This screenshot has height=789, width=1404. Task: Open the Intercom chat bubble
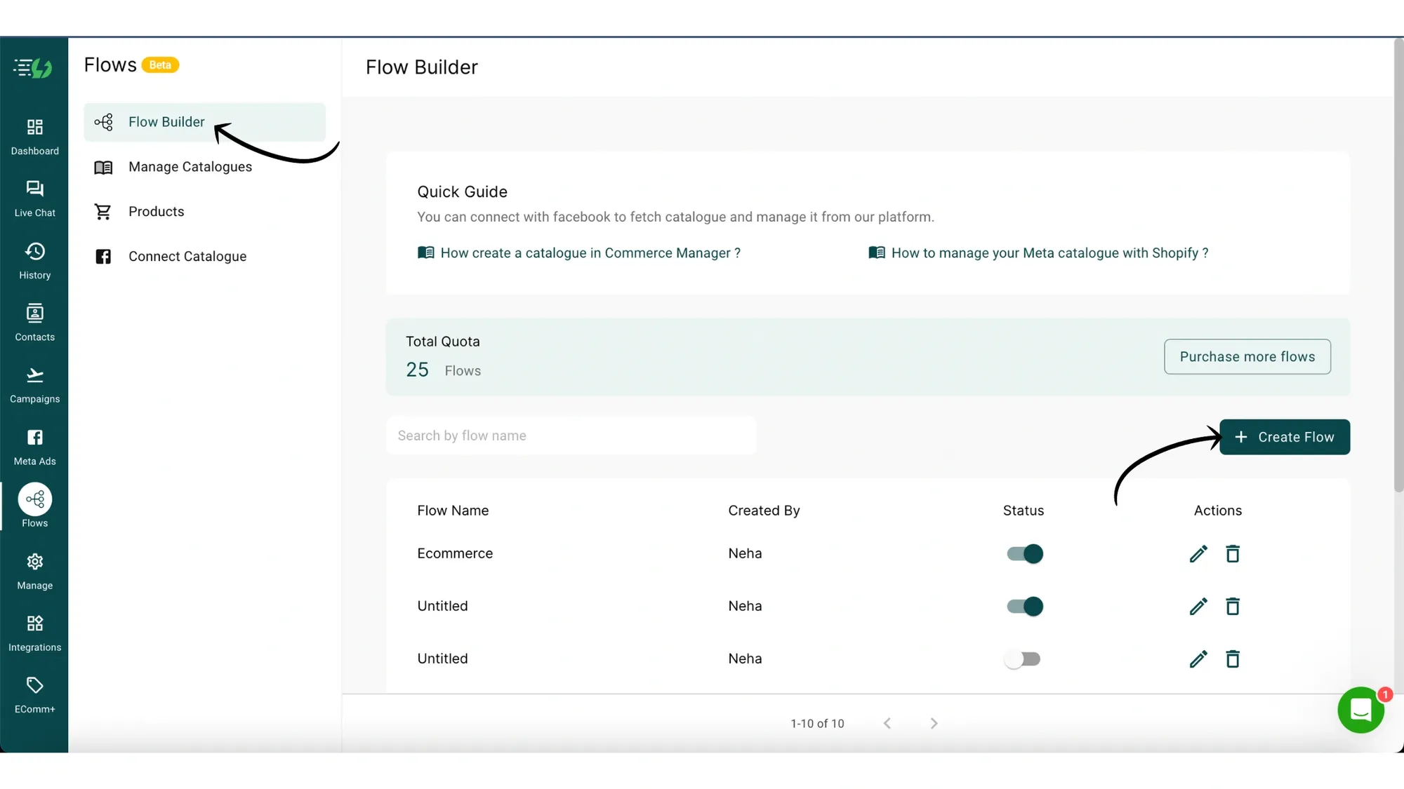(x=1360, y=710)
